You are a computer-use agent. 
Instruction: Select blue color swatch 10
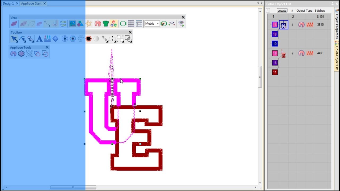[275, 44]
